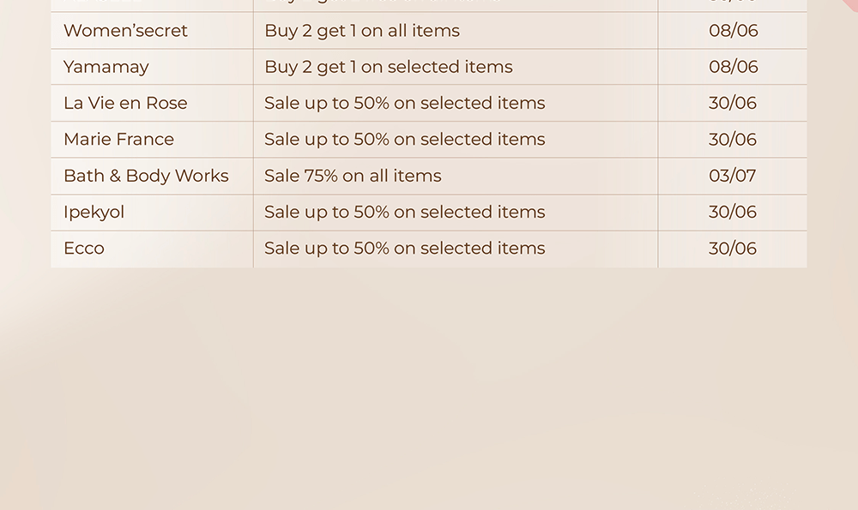This screenshot has height=510, width=858.
Task: Select the 03/07 date for Bath & Body Works
Action: (732, 176)
